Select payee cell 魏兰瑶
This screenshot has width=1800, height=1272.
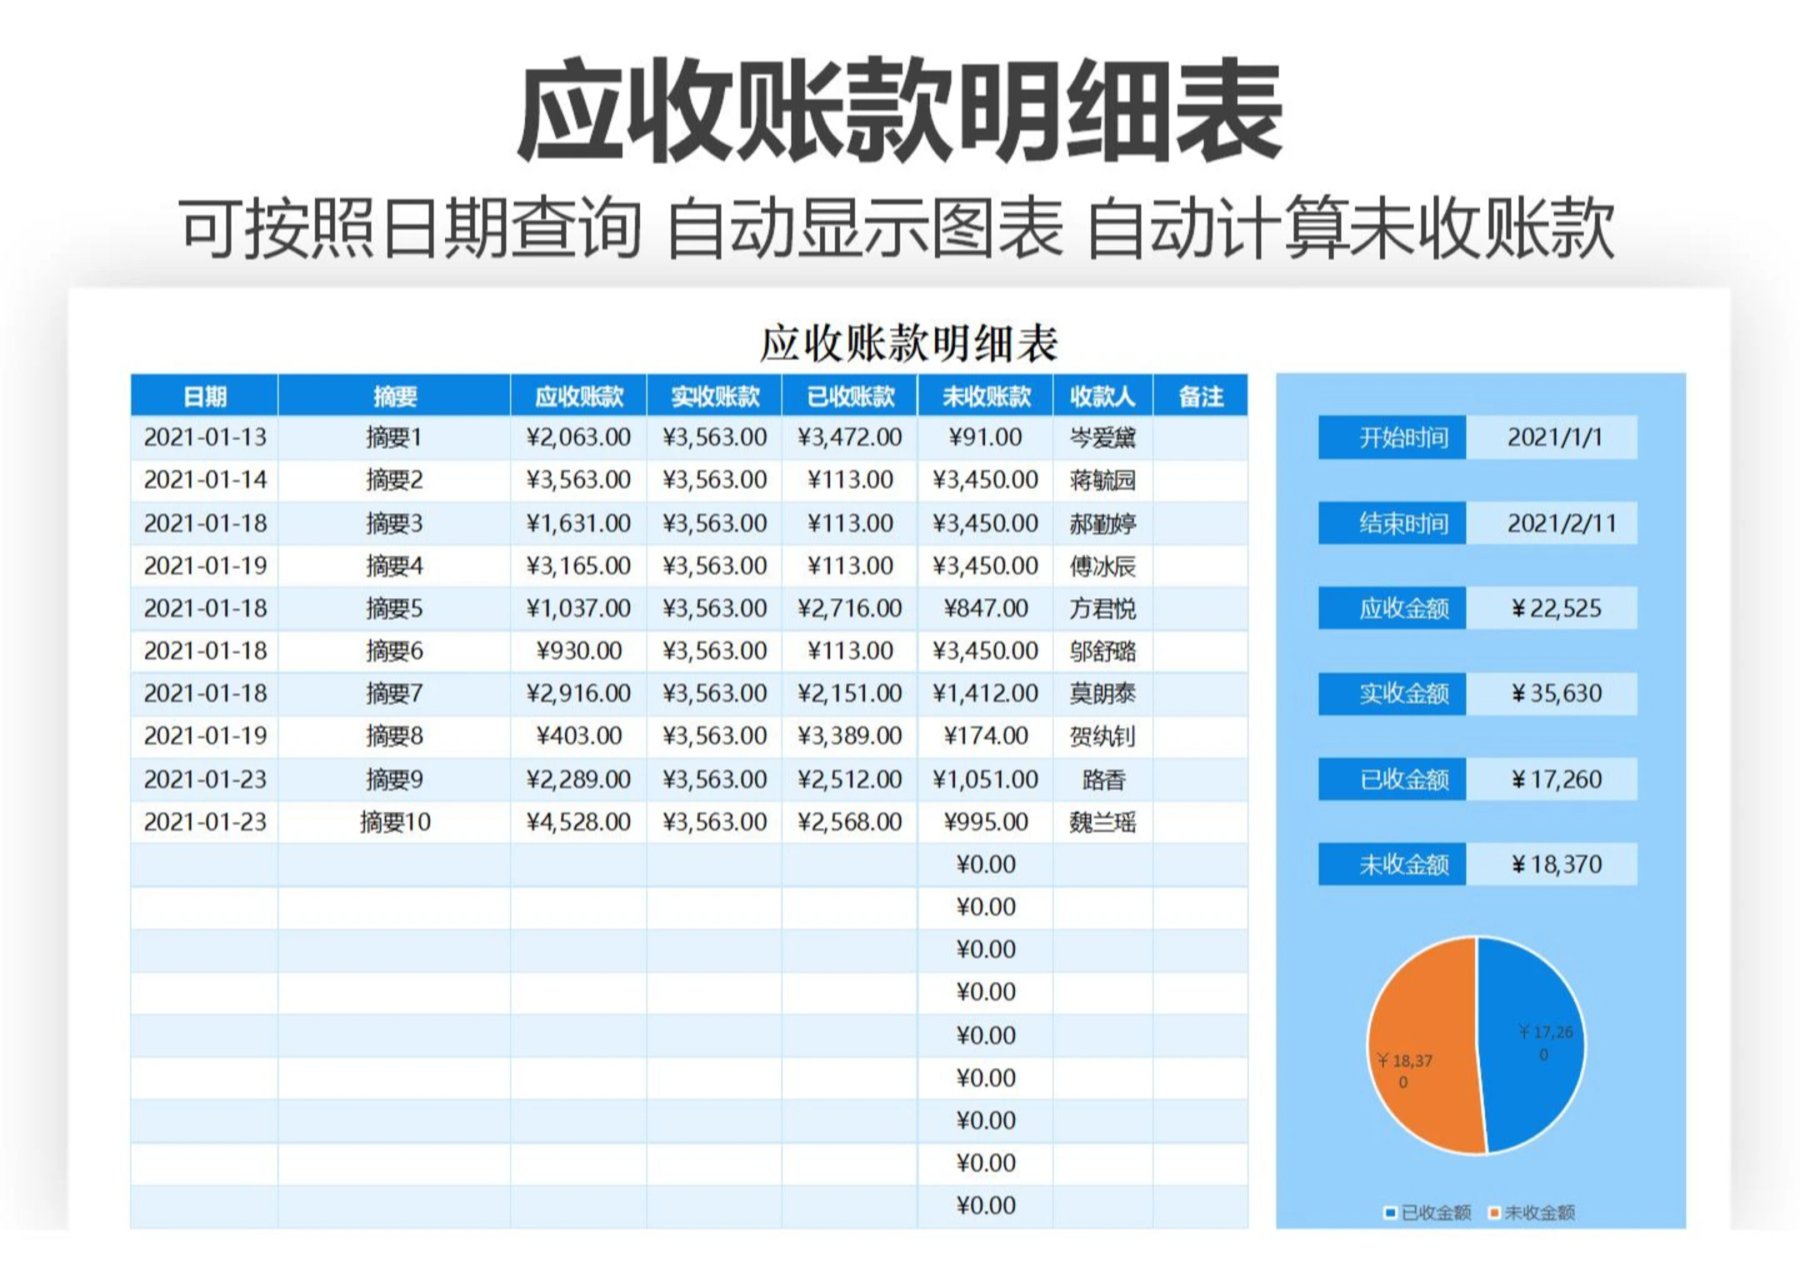pyautogui.click(x=1102, y=822)
